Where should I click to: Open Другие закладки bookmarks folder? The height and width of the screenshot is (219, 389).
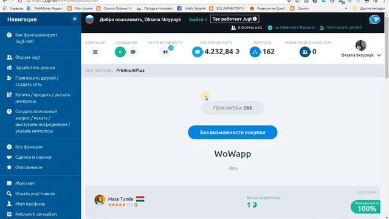point(370,8)
